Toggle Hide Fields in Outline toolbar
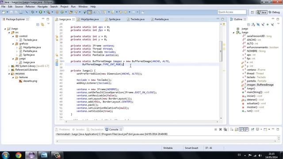Viewport: 283px width, 159px height. pyautogui.click(x=258, y=24)
